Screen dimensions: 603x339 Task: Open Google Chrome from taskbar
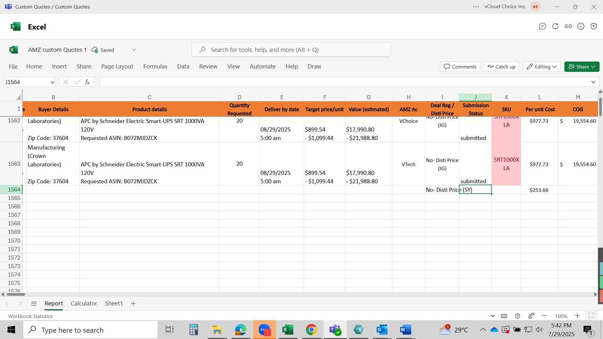(311, 330)
